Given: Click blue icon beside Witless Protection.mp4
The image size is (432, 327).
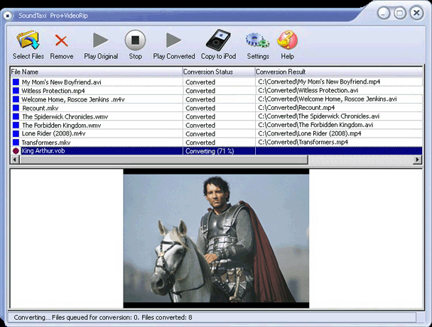Looking at the screenshot, I should coord(16,91).
